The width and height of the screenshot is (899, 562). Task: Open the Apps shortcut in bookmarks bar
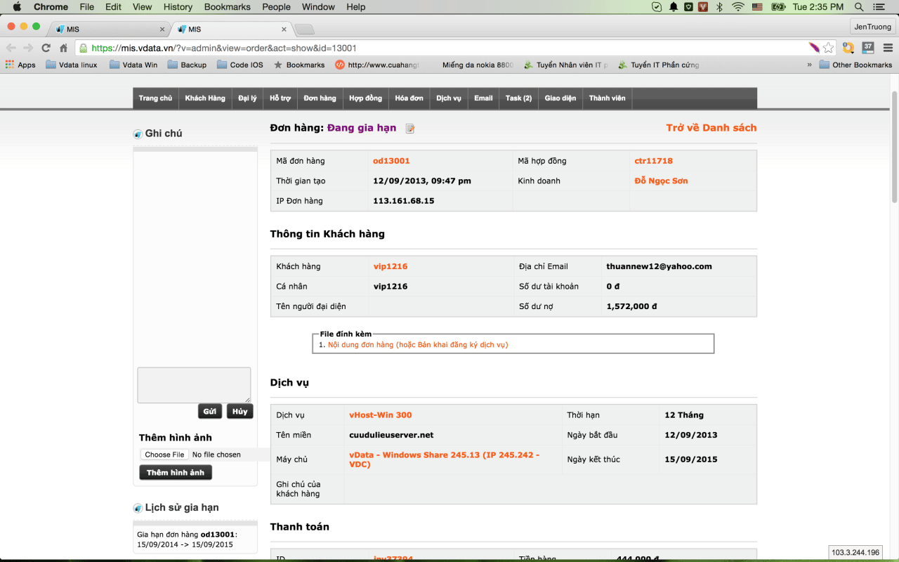(20, 65)
